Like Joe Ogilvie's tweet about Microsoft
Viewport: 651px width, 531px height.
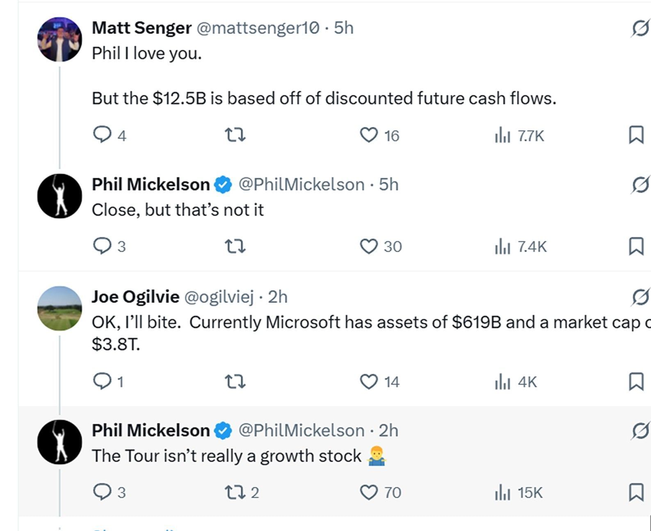pos(370,381)
